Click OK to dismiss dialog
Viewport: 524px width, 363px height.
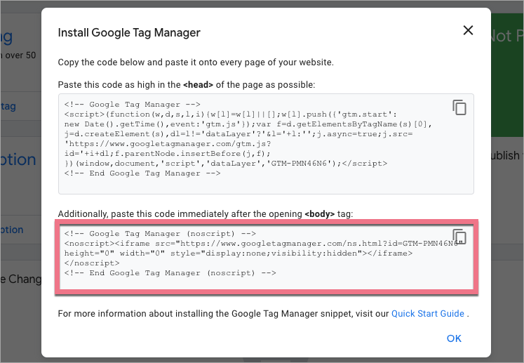coord(454,338)
